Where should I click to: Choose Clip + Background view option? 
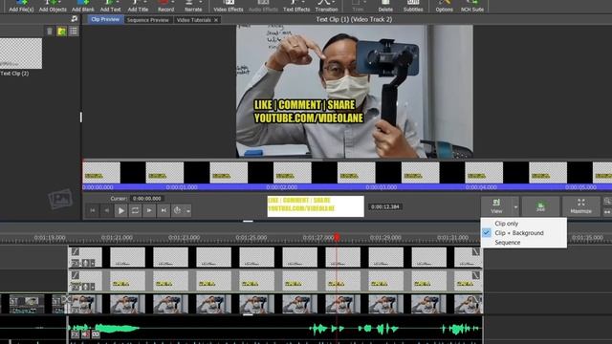coord(518,233)
